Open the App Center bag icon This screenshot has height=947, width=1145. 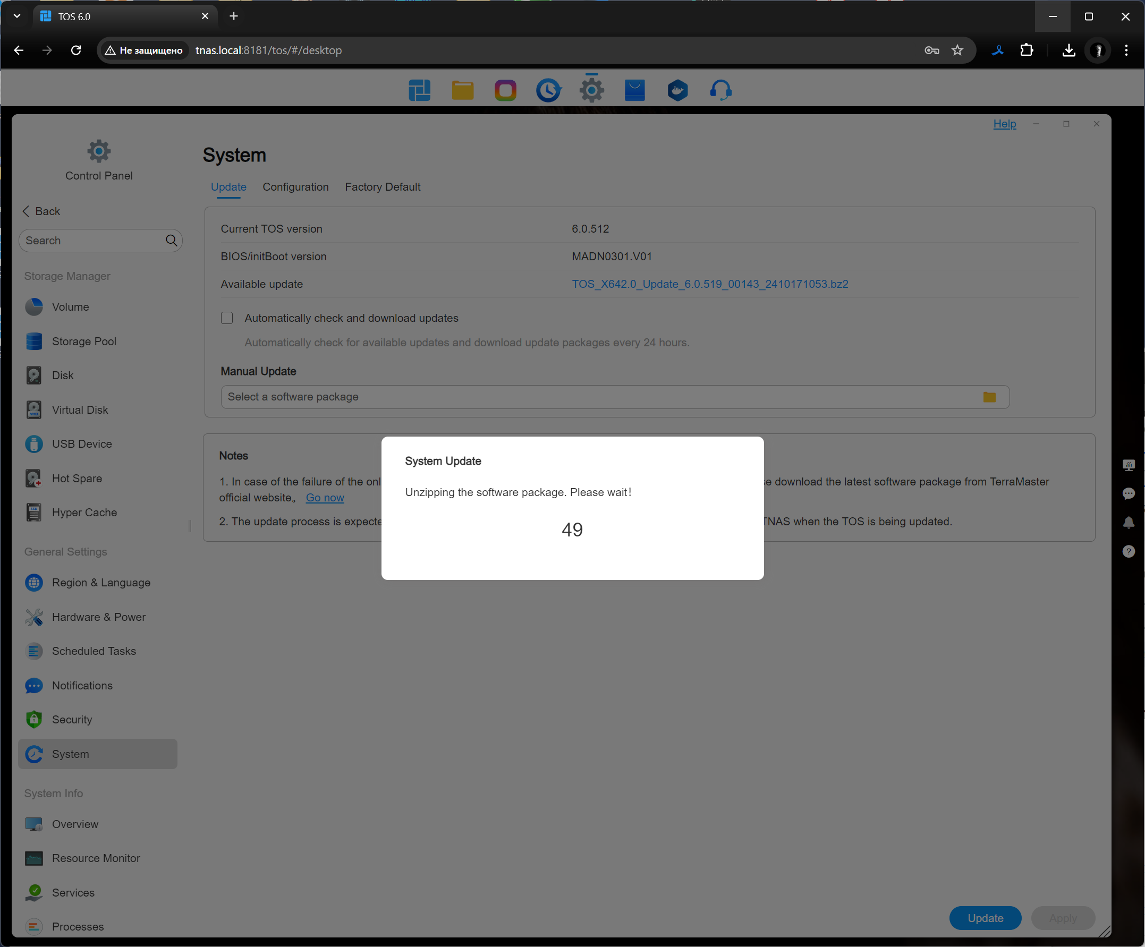click(634, 90)
